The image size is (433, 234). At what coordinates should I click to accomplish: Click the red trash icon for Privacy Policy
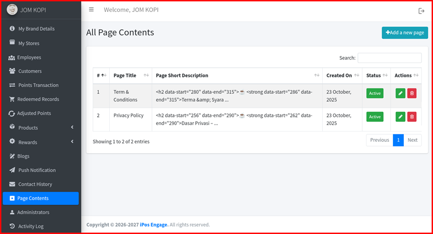tap(412, 116)
